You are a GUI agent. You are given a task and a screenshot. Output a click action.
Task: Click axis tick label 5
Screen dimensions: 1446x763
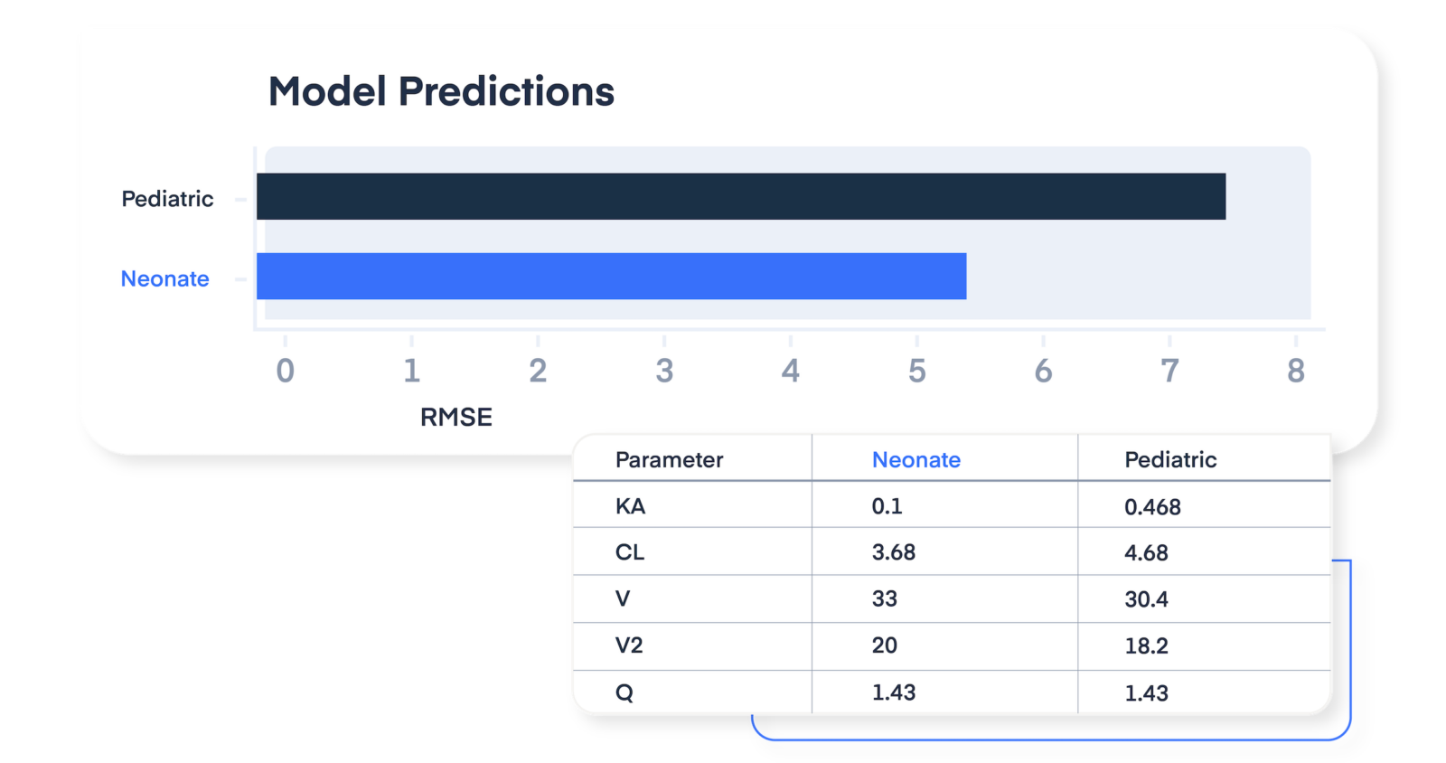tap(916, 371)
